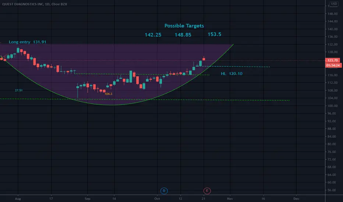343x202 pixels.
Task: Click the USD currency label
Action: pyautogui.click(x=334, y=4)
